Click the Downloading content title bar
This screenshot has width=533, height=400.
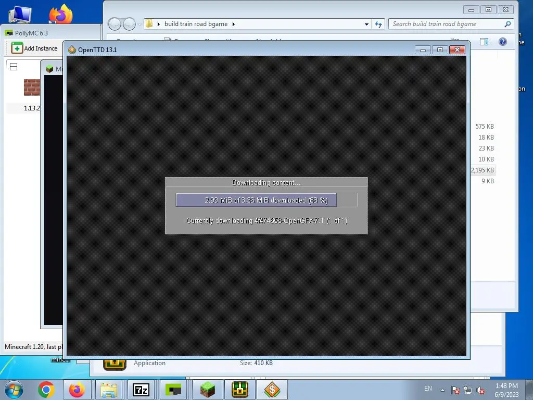[266, 182]
